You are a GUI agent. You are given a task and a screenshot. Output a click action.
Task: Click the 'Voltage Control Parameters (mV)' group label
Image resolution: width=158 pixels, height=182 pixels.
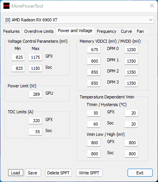point(38,41)
